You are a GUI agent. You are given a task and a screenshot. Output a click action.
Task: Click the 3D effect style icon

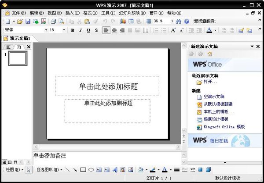208,170
